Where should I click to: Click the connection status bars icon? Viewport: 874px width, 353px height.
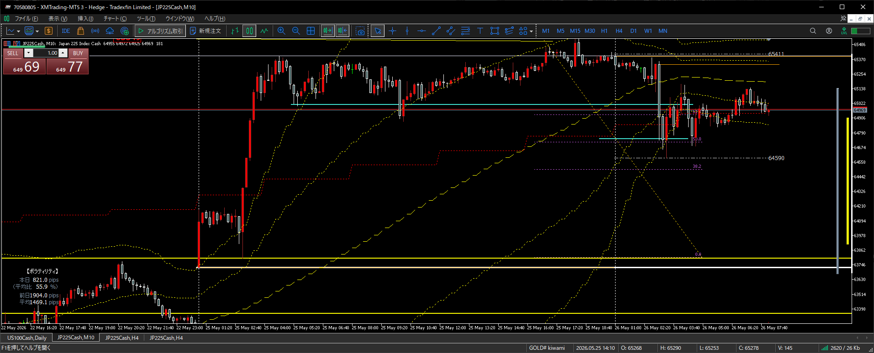tap(824, 348)
